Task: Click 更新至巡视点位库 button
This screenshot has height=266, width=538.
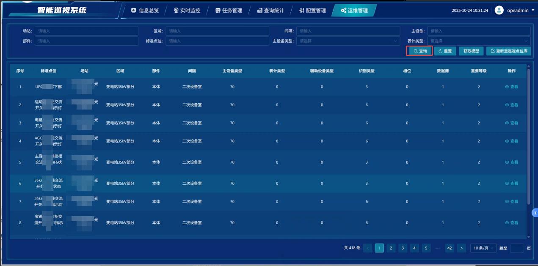Action: point(508,51)
